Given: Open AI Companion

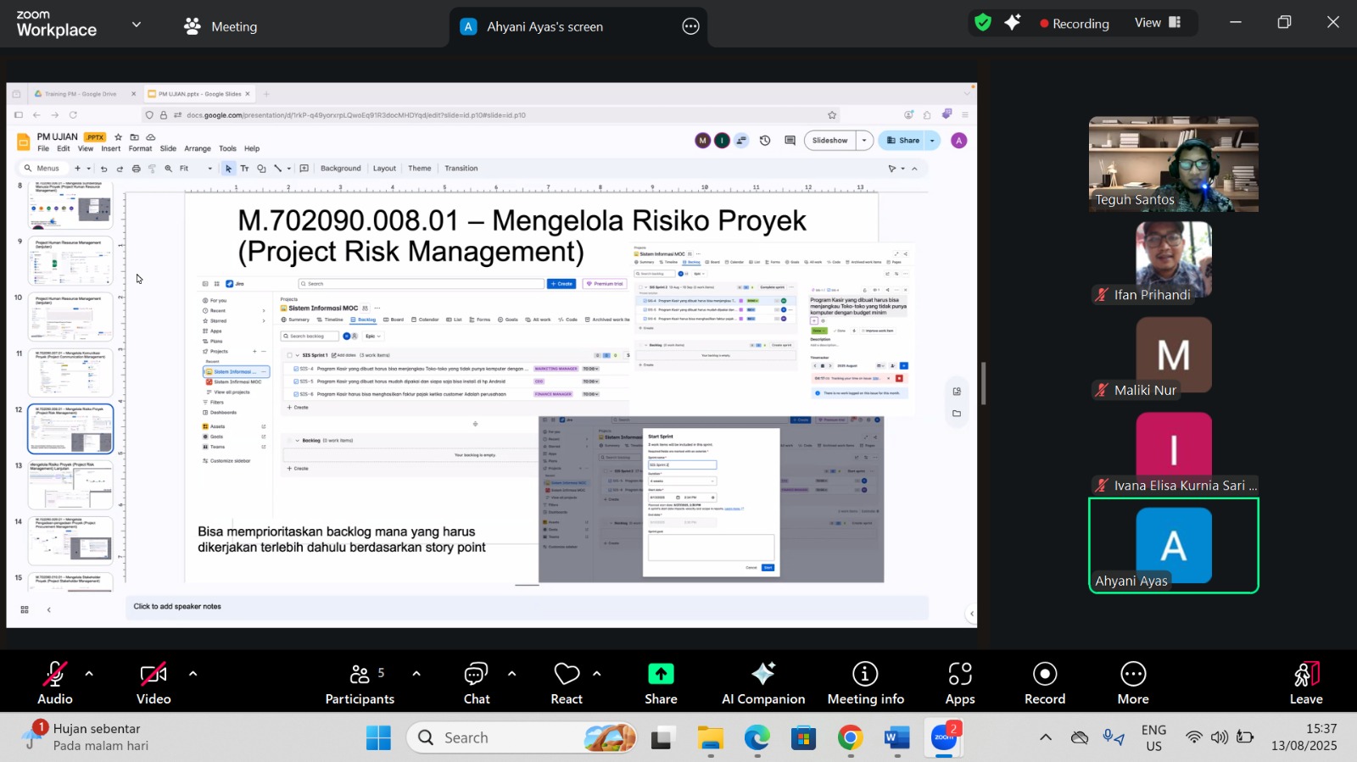Looking at the screenshot, I should coord(763,682).
